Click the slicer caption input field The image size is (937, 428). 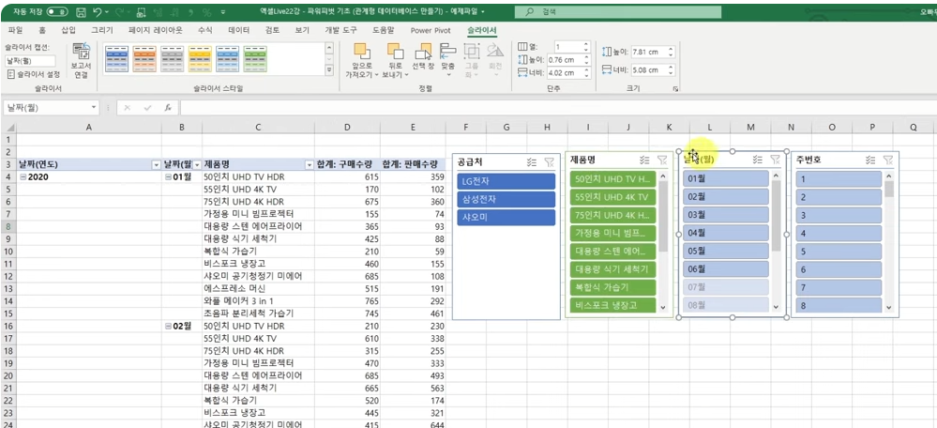tap(30, 60)
